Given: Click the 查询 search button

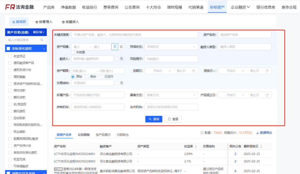Looking at the screenshot, I should click(x=154, y=119).
